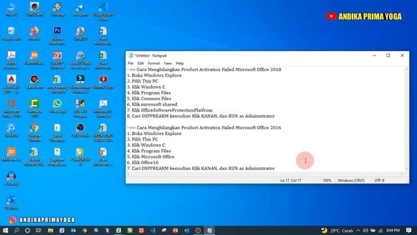Open the Outlook desktop shortcut

coord(11,203)
